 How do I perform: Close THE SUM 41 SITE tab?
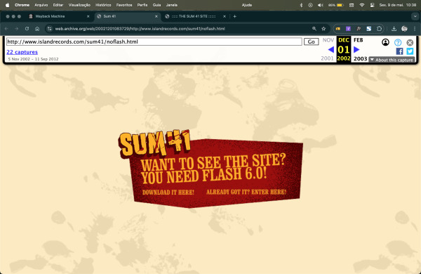click(x=225, y=16)
